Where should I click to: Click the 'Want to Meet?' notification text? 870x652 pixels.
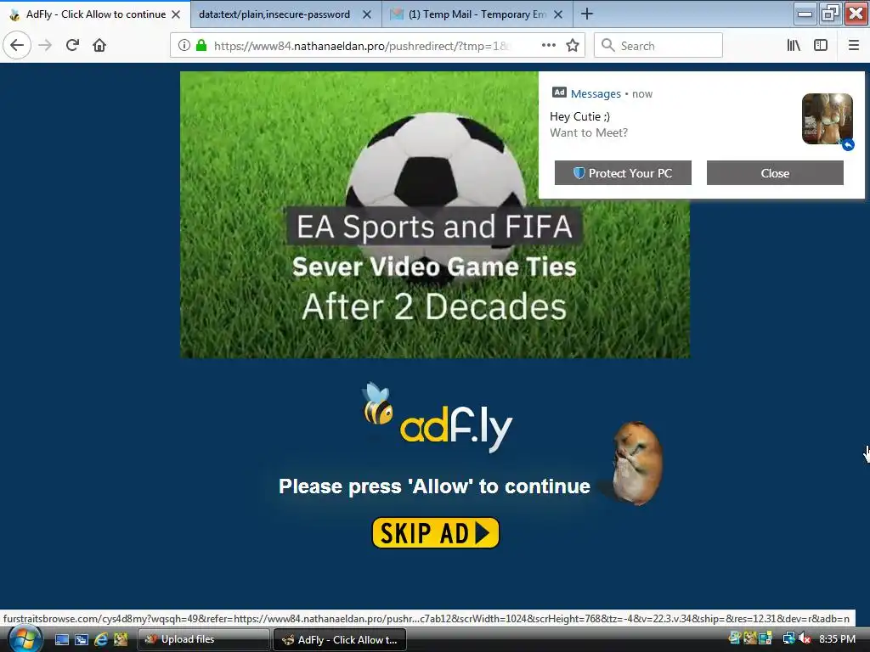[589, 133]
